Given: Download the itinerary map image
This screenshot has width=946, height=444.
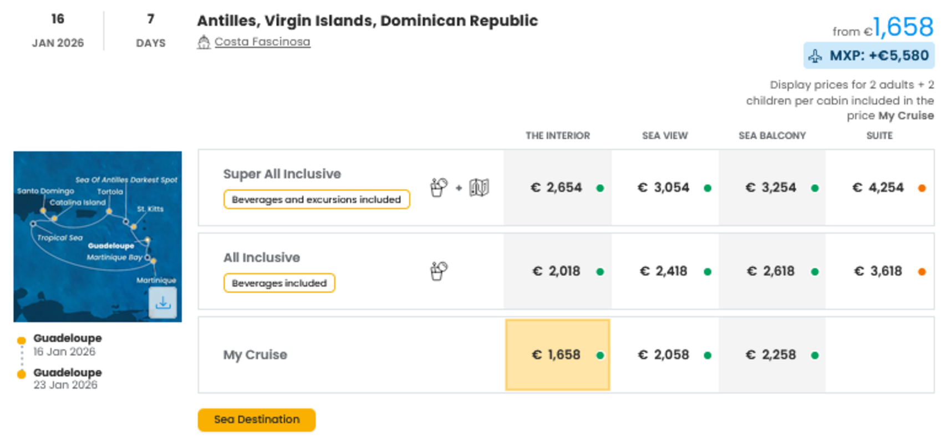Looking at the screenshot, I should pos(162,303).
